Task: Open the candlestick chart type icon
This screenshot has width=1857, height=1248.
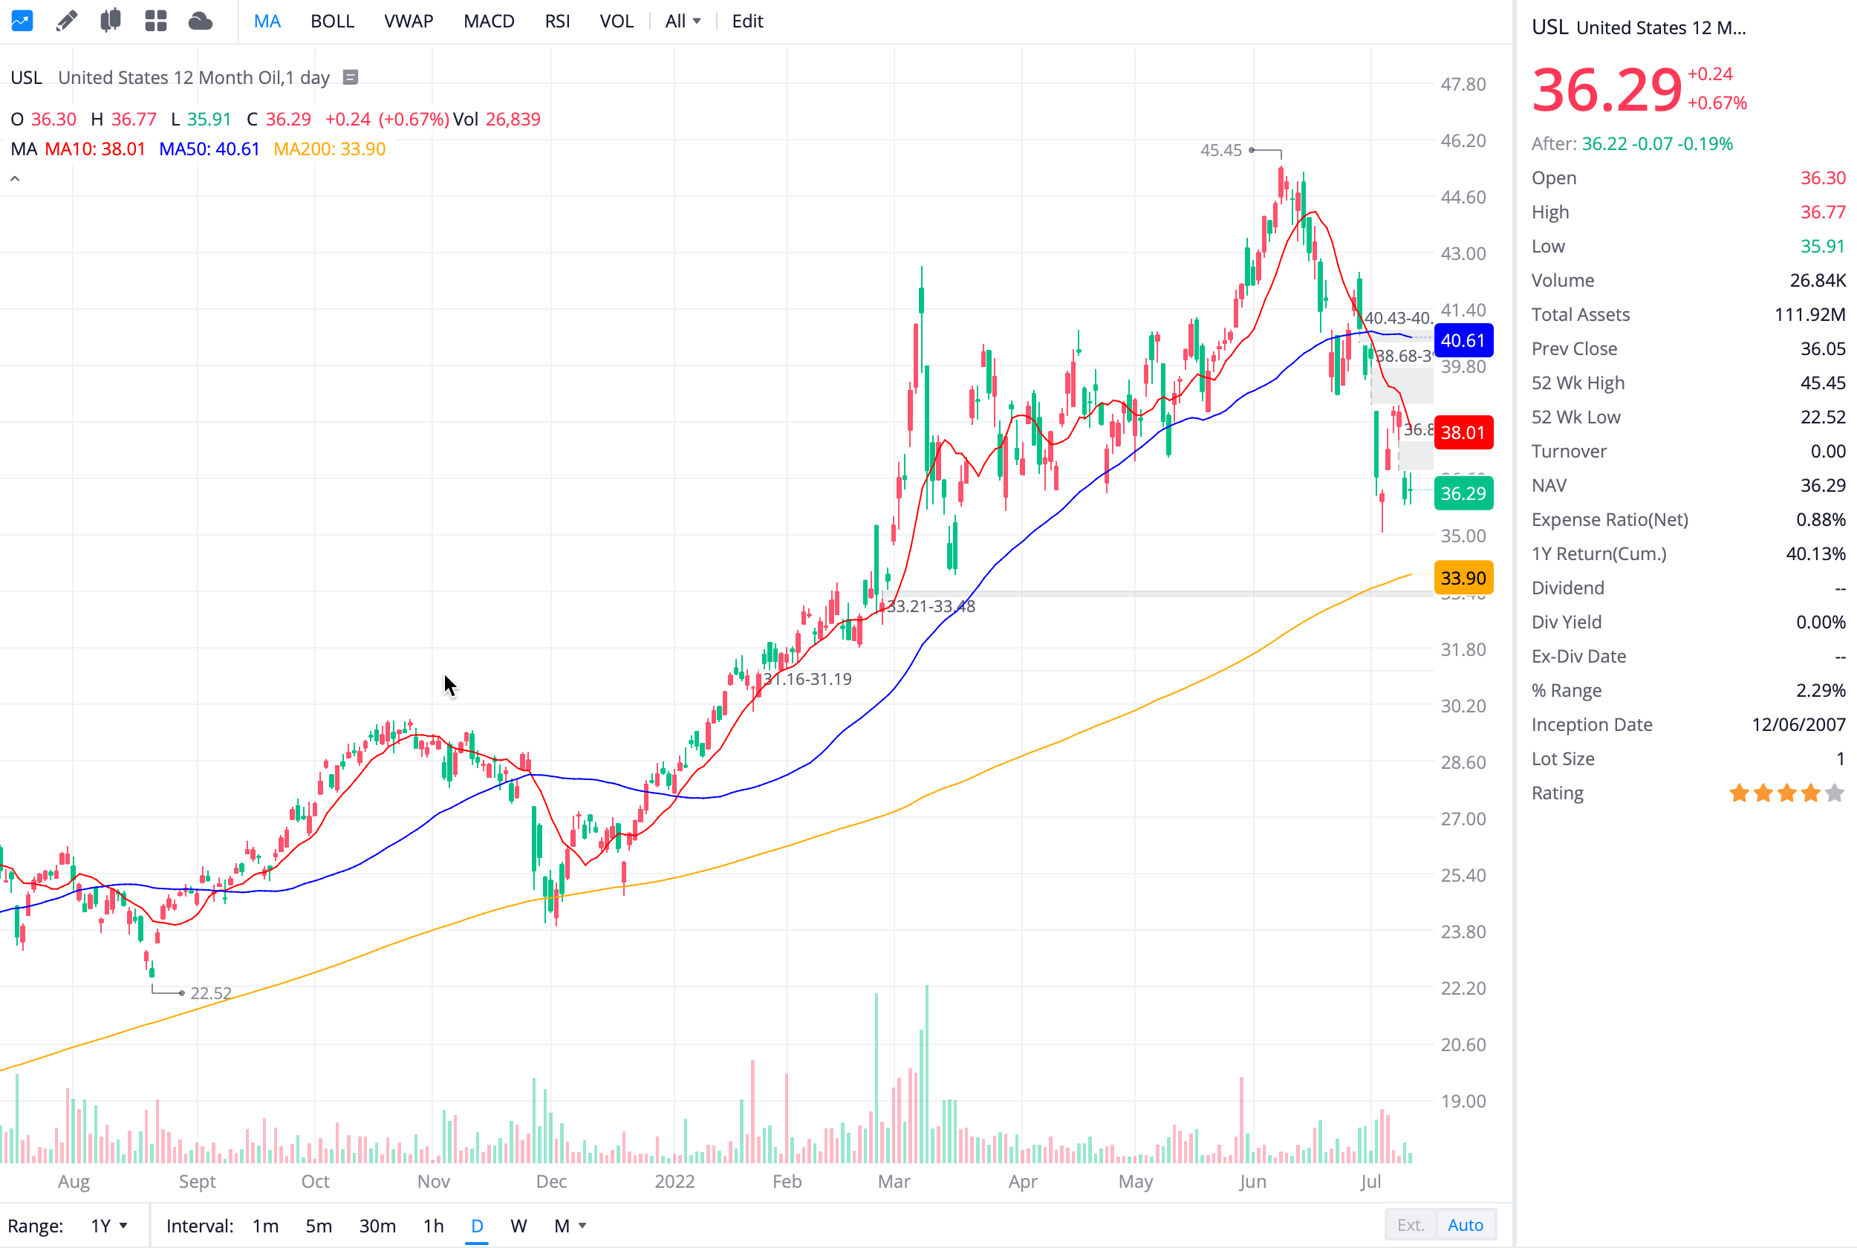Action: point(111,21)
